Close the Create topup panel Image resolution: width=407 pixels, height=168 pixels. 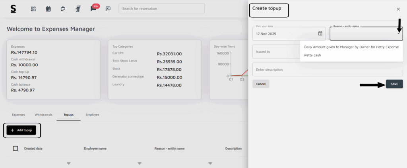coord(398,9)
